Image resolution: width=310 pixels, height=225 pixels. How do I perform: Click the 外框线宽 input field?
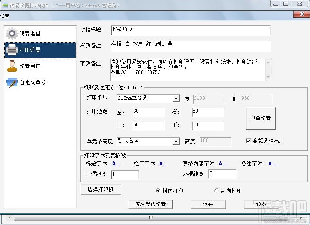tap(222, 174)
